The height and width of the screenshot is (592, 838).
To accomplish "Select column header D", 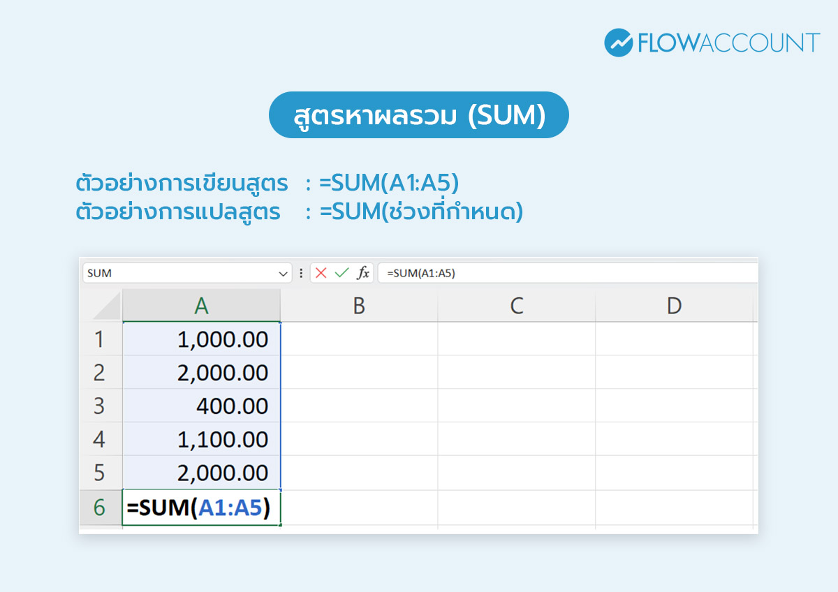I will click(x=674, y=305).
